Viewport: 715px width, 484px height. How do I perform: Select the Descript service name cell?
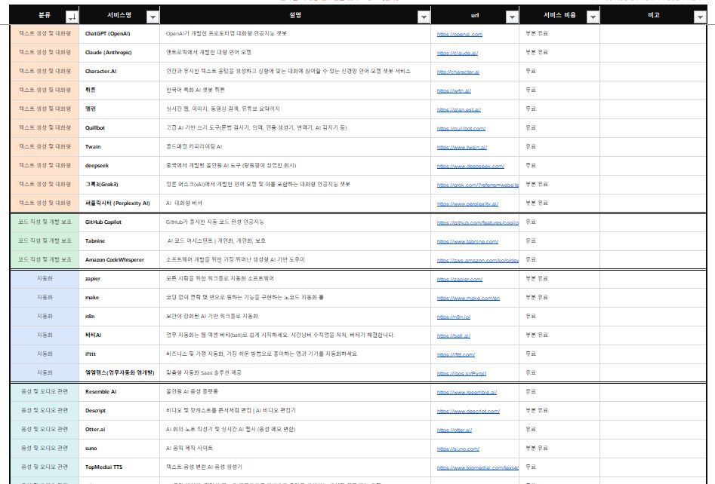pyautogui.click(x=119, y=411)
